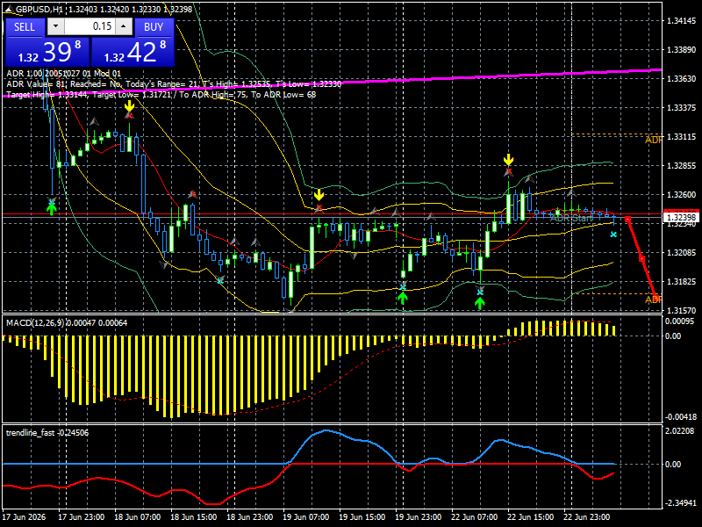
Task: Click the trendline scale value 2.02208
Action: coord(679,431)
